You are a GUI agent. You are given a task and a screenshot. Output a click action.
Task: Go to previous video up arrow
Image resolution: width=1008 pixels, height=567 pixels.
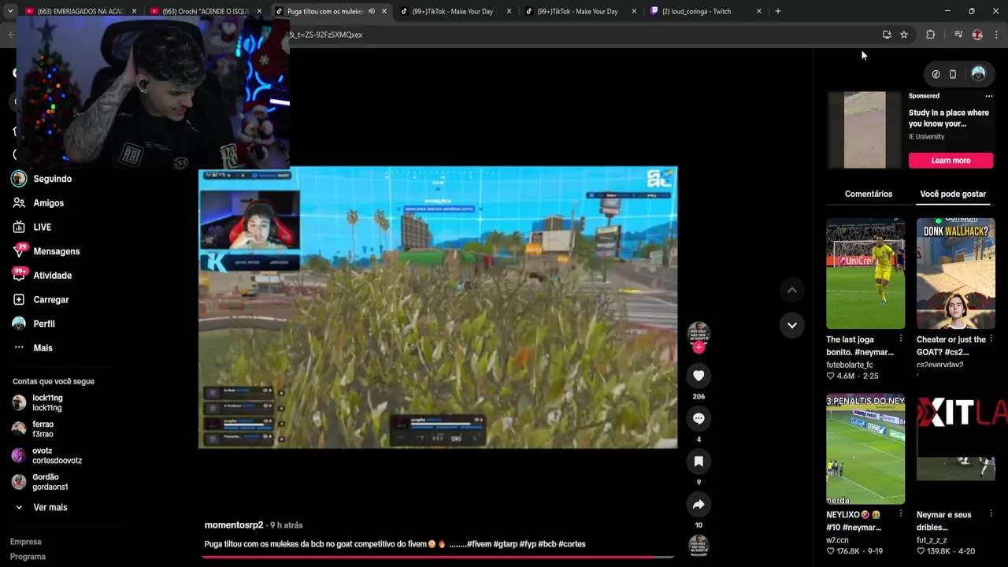[x=792, y=290]
